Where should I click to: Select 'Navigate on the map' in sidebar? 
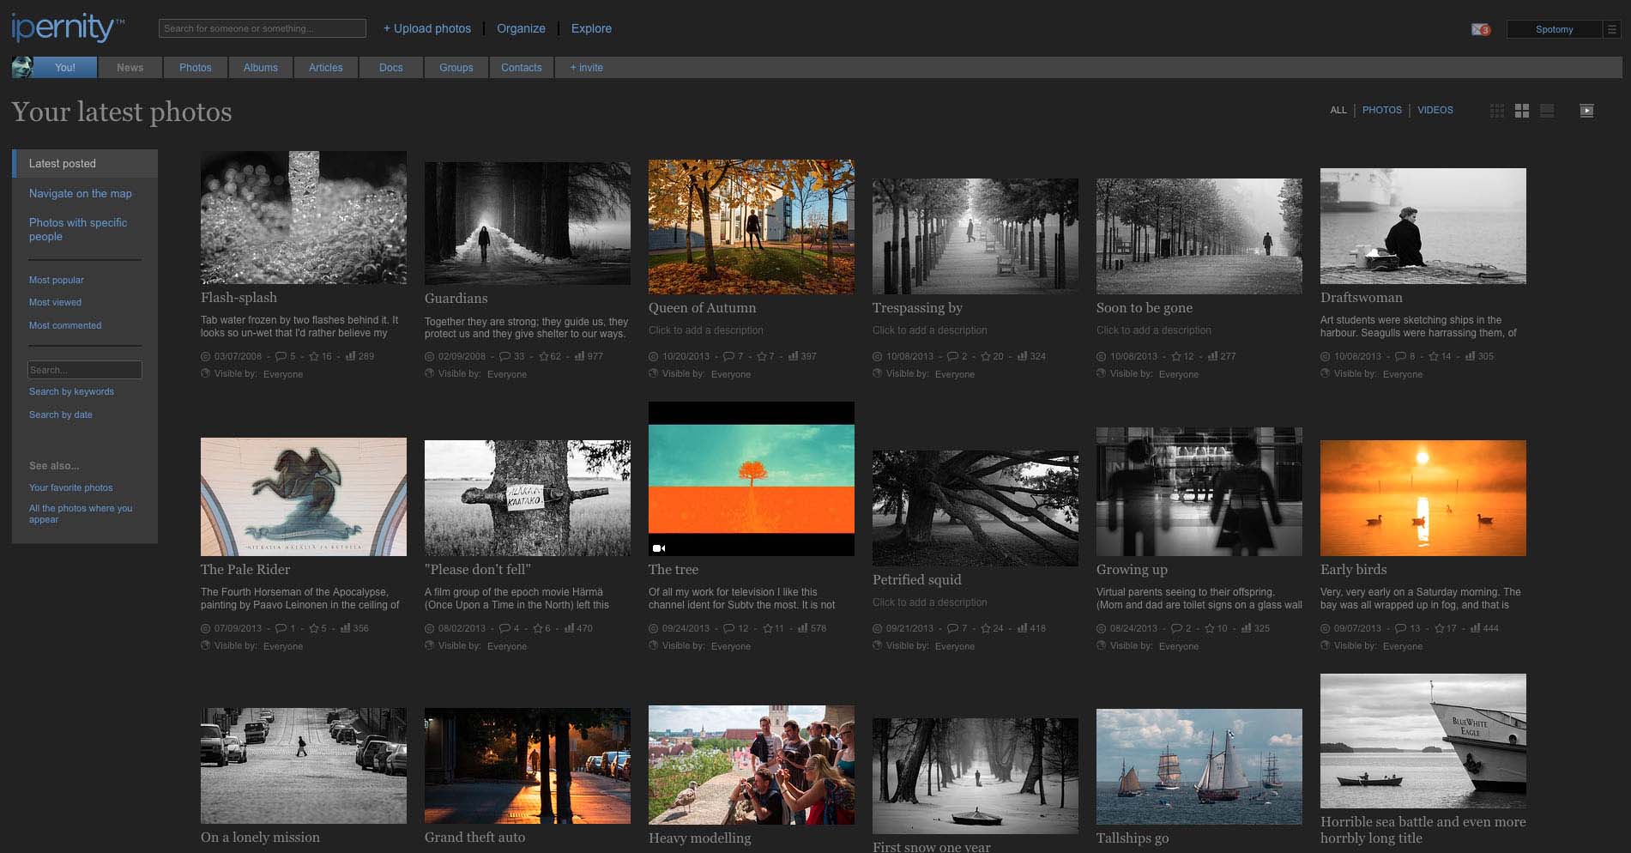[81, 194]
